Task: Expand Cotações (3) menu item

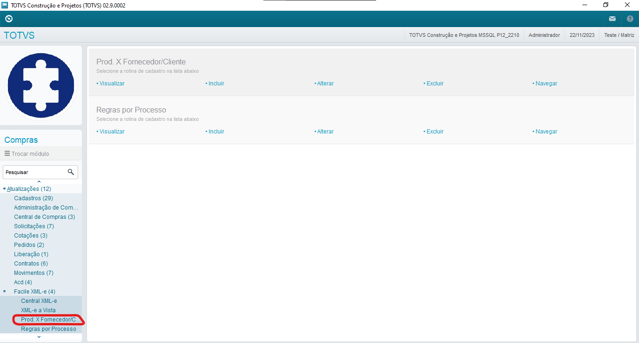Action: tap(30, 236)
